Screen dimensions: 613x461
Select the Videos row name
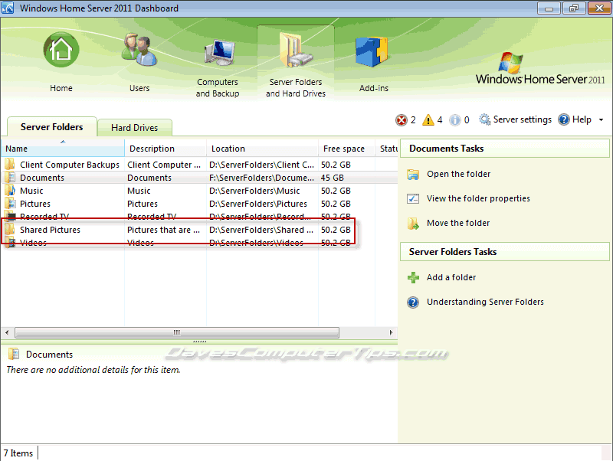(x=33, y=243)
